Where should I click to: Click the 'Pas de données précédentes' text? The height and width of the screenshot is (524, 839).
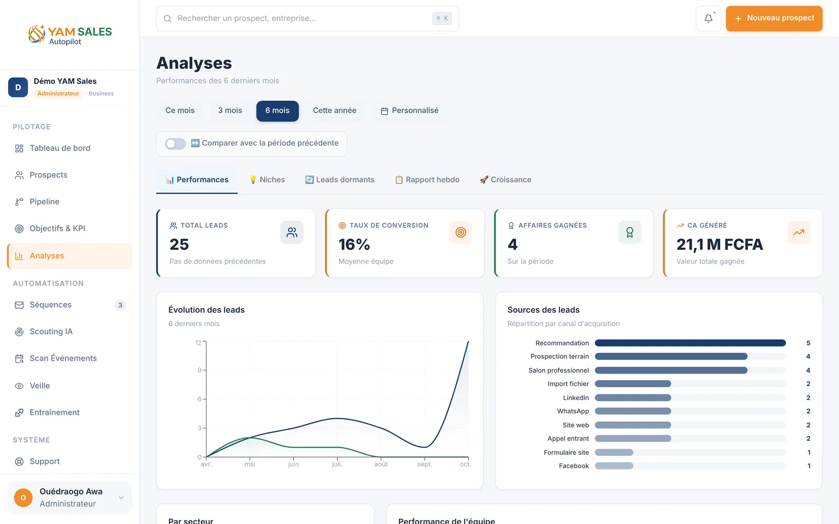pyautogui.click(x=218, y=261)
